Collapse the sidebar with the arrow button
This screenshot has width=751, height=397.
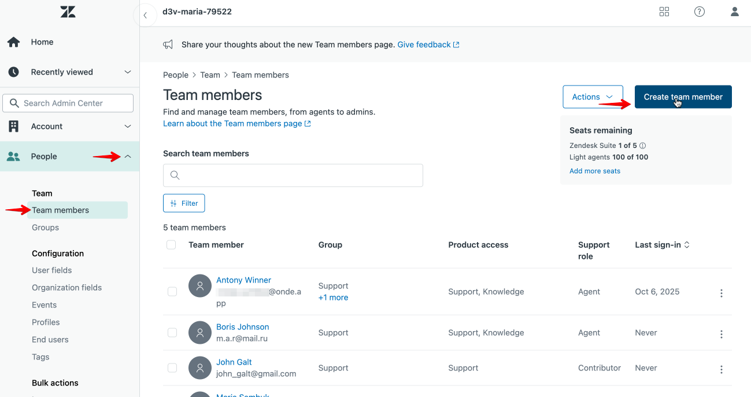pos(145,16)
